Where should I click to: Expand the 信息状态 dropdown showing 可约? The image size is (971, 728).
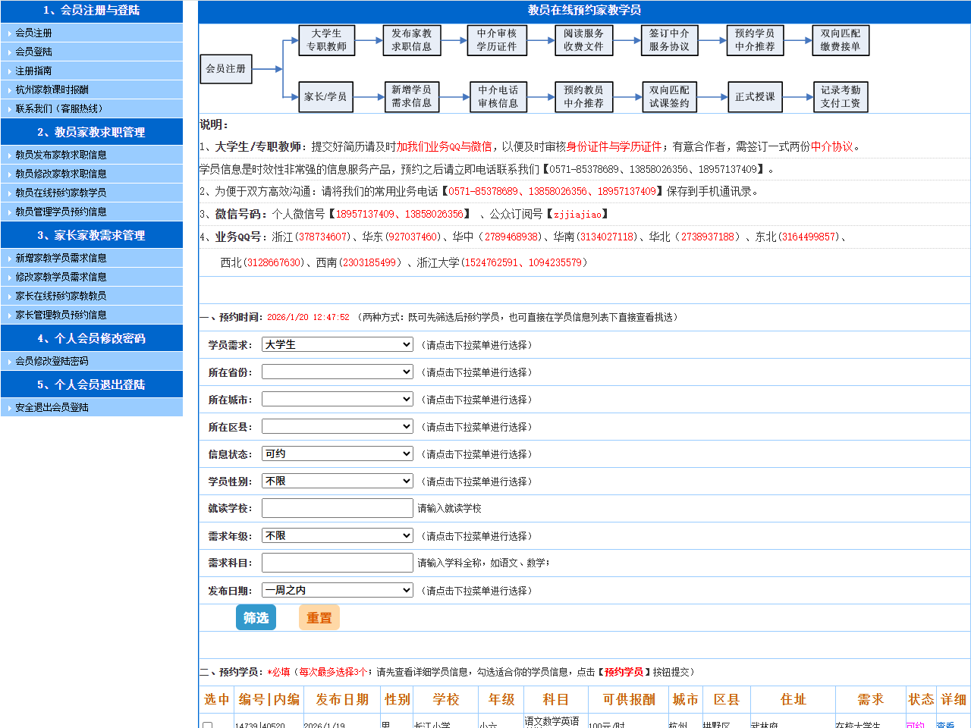(x=337, y=454)
